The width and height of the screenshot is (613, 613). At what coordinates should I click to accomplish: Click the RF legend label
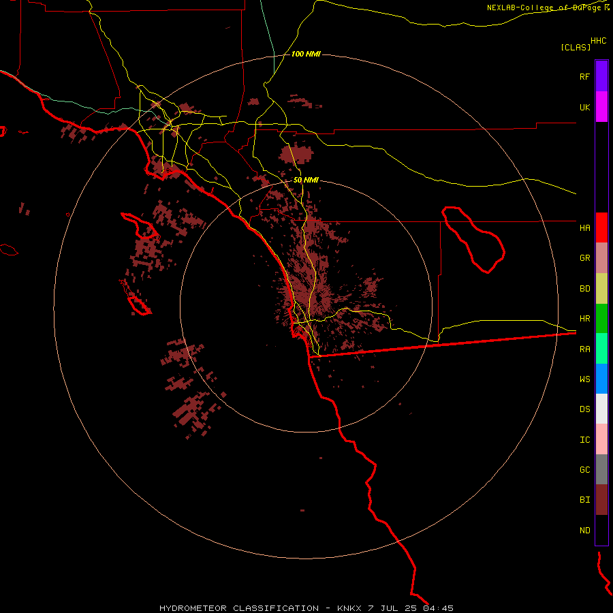pyautogui.click(x=584, y=76)
